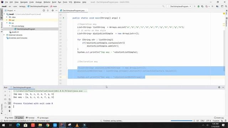Click the Stop icon in Run panel

pos(5,95)
